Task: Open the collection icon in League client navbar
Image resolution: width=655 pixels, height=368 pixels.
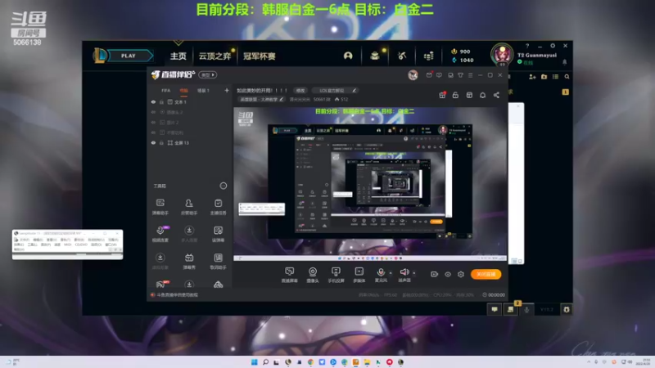Action: (375, 56)
